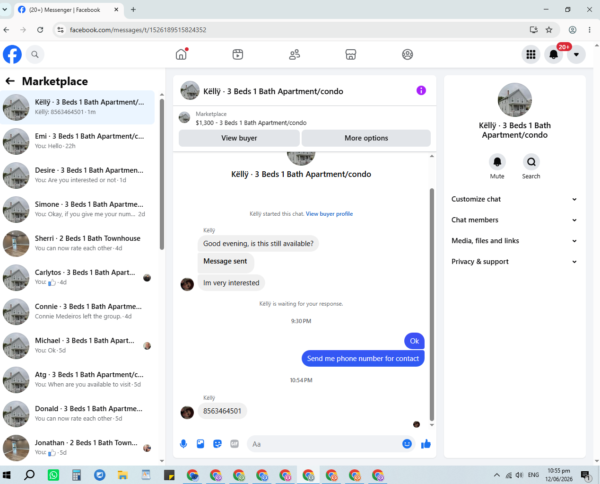Mute this conversation with bell icon

coord(497,162)
